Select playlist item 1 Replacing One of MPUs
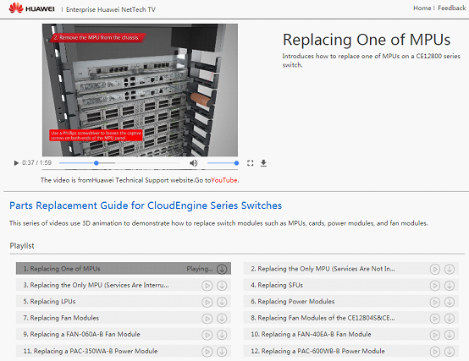Screen dimensions: 469x361 124,269
